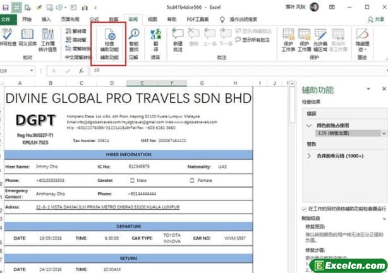Click the DEPARTURE header cell
This screenshot has height=273, width=388.
pyautogui.click(x=128, y=226)
